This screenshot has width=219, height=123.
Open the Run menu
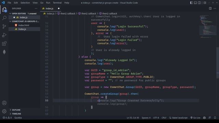(48, 3)
